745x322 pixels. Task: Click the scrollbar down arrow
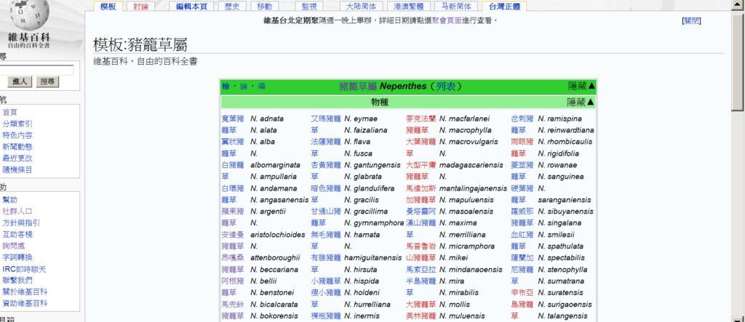[x=738, y=318]
